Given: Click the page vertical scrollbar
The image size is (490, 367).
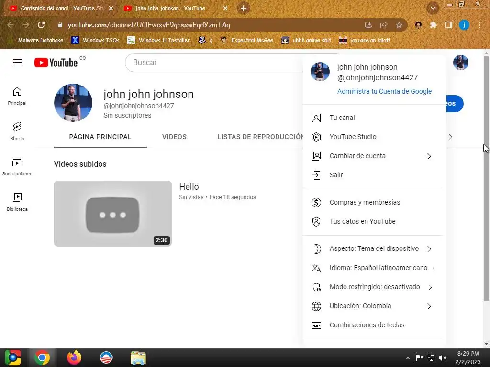Looking at the screenshot, I should pyautogui.click(x=486, y=178).
